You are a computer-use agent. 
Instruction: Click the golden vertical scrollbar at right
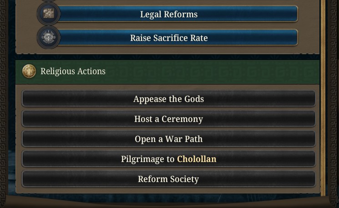323,97
